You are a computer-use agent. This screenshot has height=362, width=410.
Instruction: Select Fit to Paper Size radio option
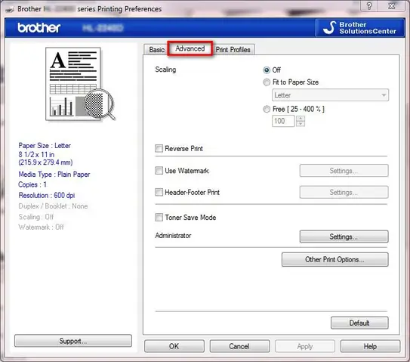pos(267,82)
